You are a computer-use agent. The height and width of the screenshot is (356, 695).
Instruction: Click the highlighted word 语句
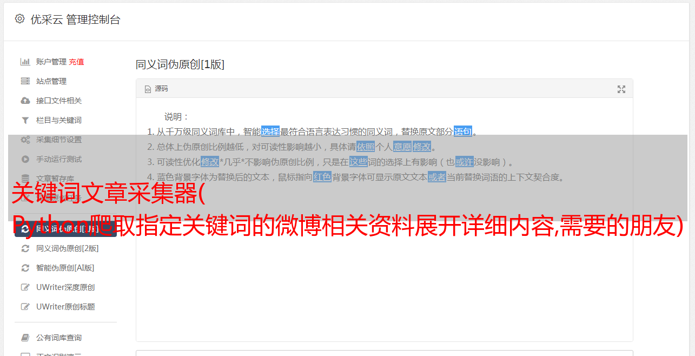point(463,131)
